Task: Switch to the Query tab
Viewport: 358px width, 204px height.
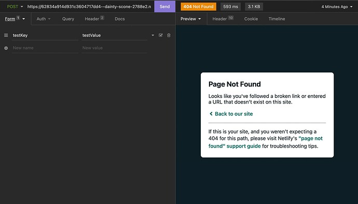Action: click(68, 19)
